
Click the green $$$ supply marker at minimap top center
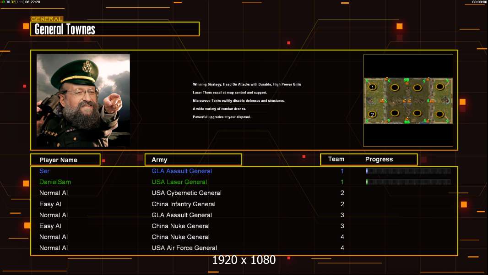[x=407, y=80]
